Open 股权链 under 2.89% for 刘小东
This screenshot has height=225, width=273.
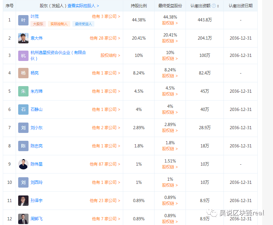[x=170, y=130]
